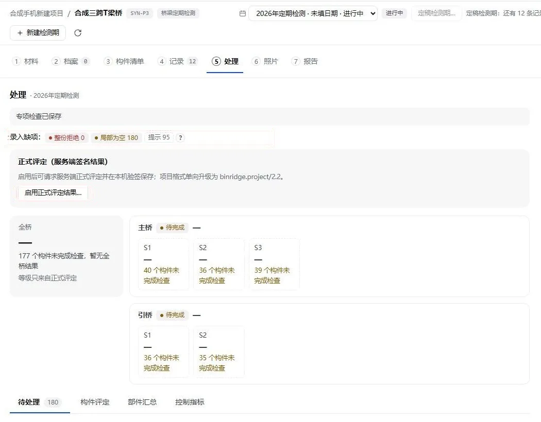The height and width of the screenshot is (422, 541).
Task: Click the 局部为空 180 badge
Action: click(x=116, y=138)
